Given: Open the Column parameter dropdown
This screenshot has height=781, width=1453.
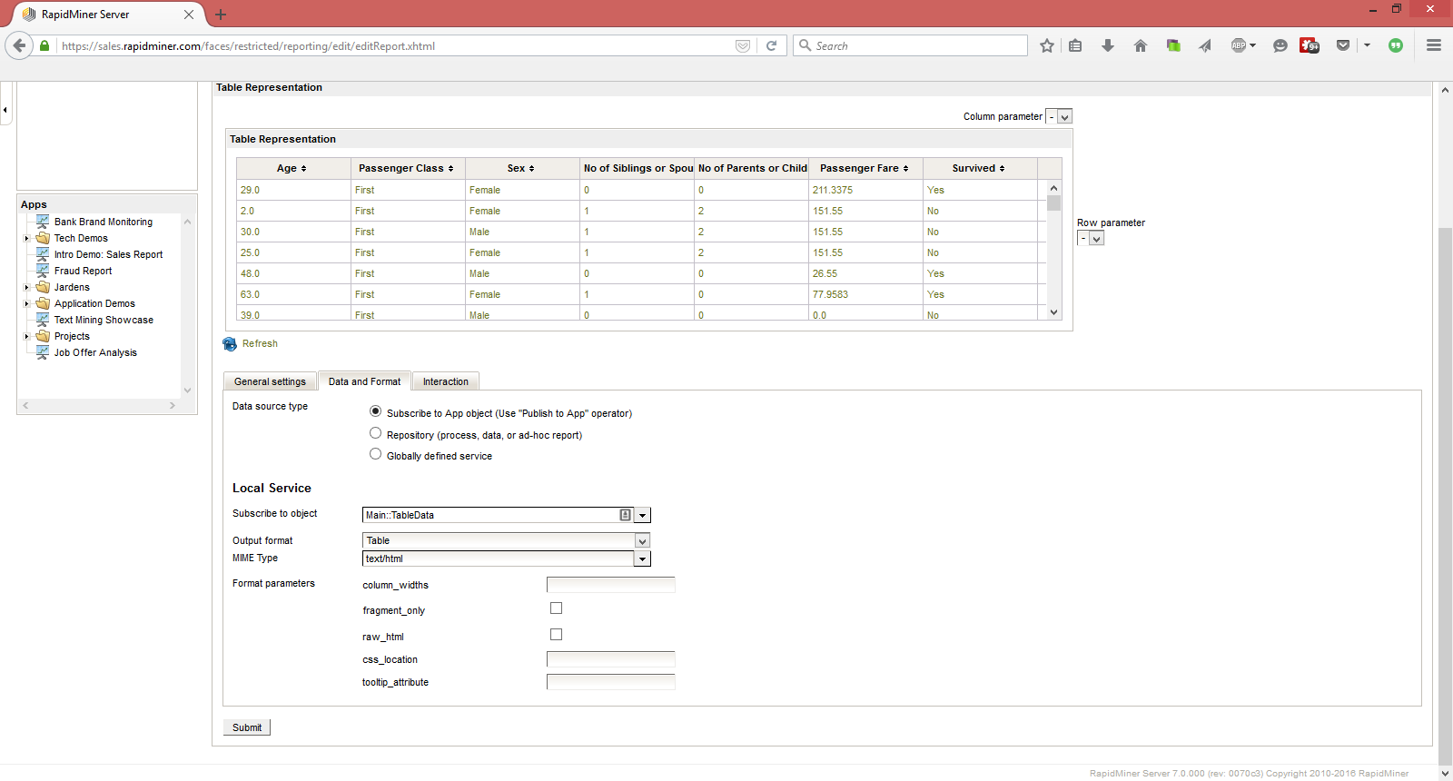Looking at the screenshot, I should 1065,117.
